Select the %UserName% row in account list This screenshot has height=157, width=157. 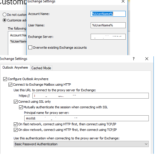(x=18, y=41)
